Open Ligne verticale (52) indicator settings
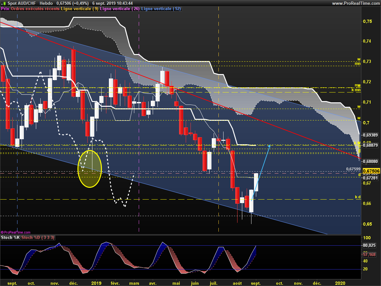Viewport: 381px width, 286px height. coord(161,9)
